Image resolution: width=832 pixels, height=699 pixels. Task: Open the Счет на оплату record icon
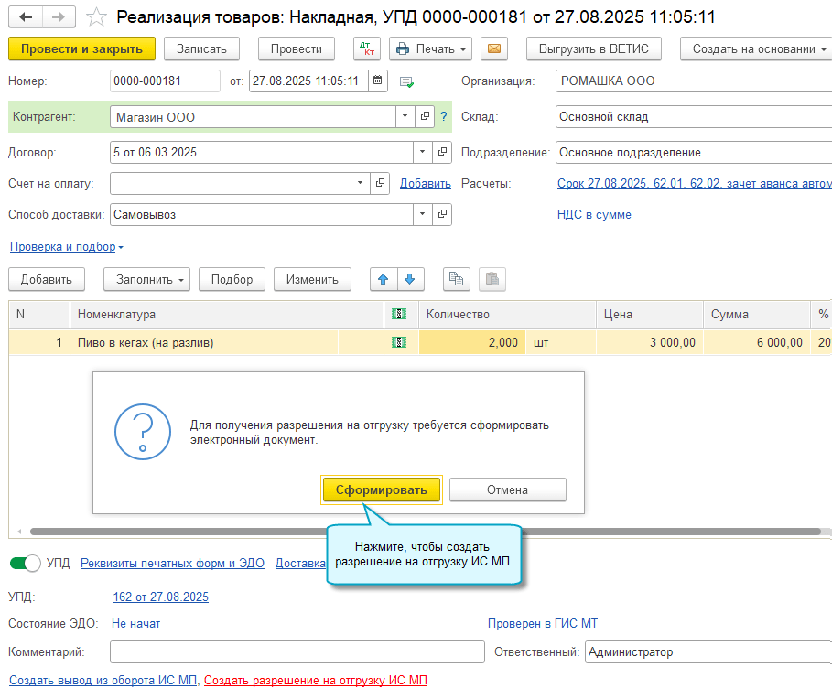point(380,183)
